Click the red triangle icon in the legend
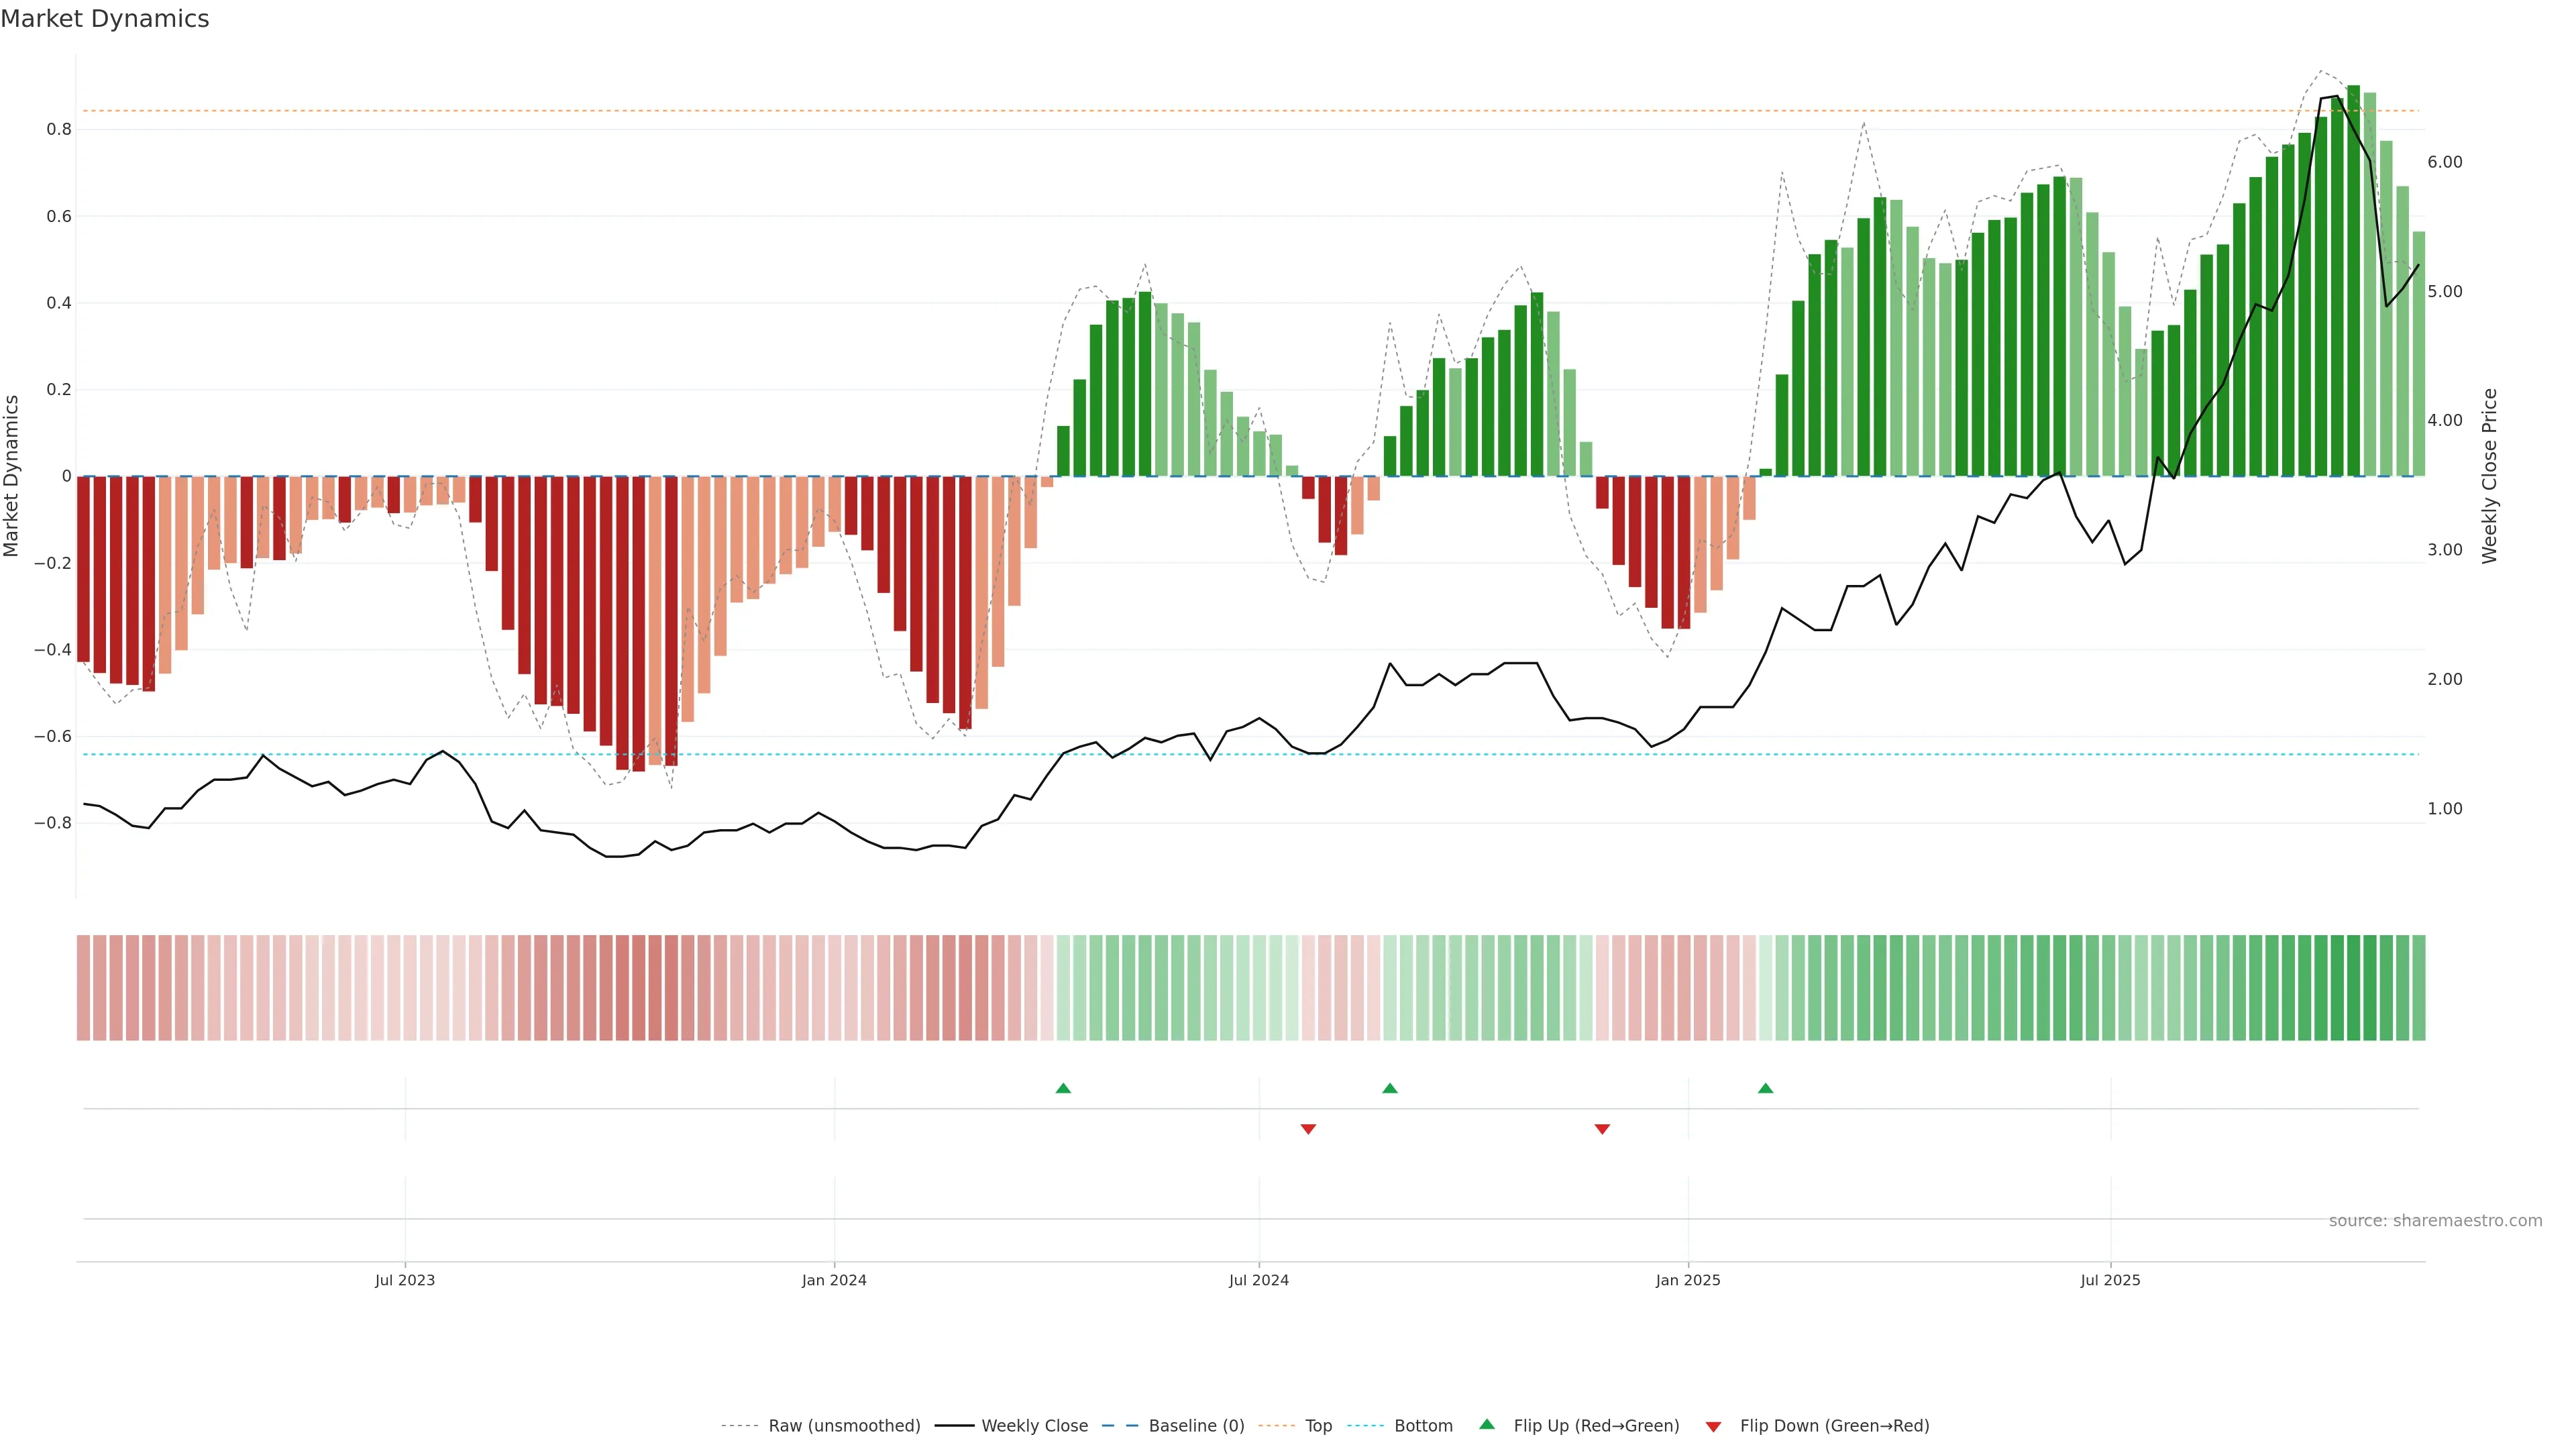The width and height of the screenshot is (2576, 1449). 1713,1427
